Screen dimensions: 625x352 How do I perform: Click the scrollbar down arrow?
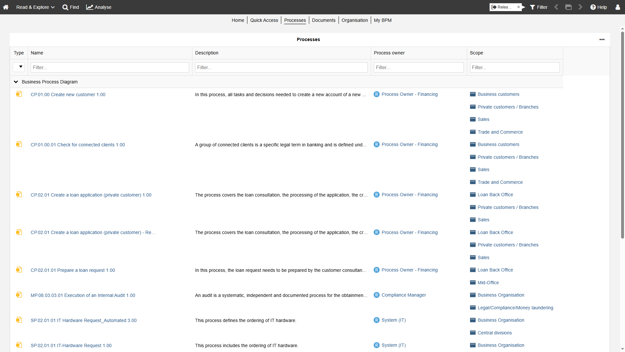(622, 349)
